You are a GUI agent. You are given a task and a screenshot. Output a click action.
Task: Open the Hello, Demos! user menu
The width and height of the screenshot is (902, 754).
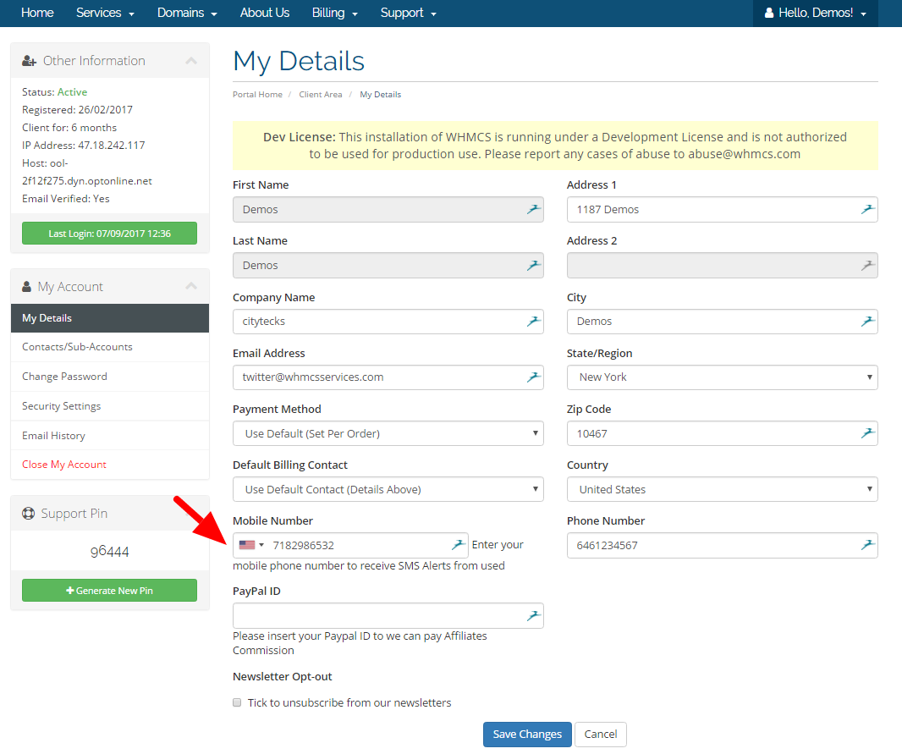815,13
